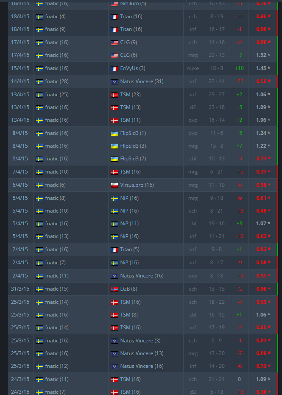Screen dimensions: 282x395
Task: Click the Swedish flag beside fnatic (28)
Action: (x=39, y=81)
